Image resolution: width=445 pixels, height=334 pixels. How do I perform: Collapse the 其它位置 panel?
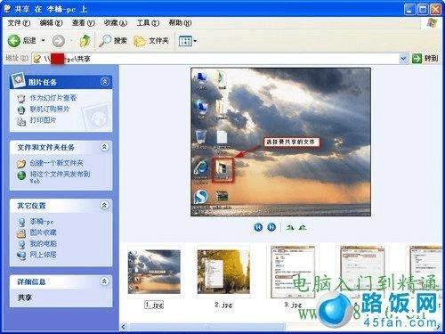[104, 205]
